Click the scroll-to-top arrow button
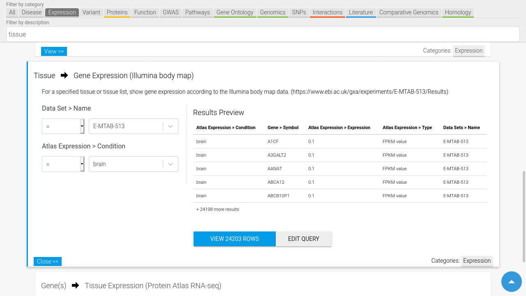 (x=511, y=282)
